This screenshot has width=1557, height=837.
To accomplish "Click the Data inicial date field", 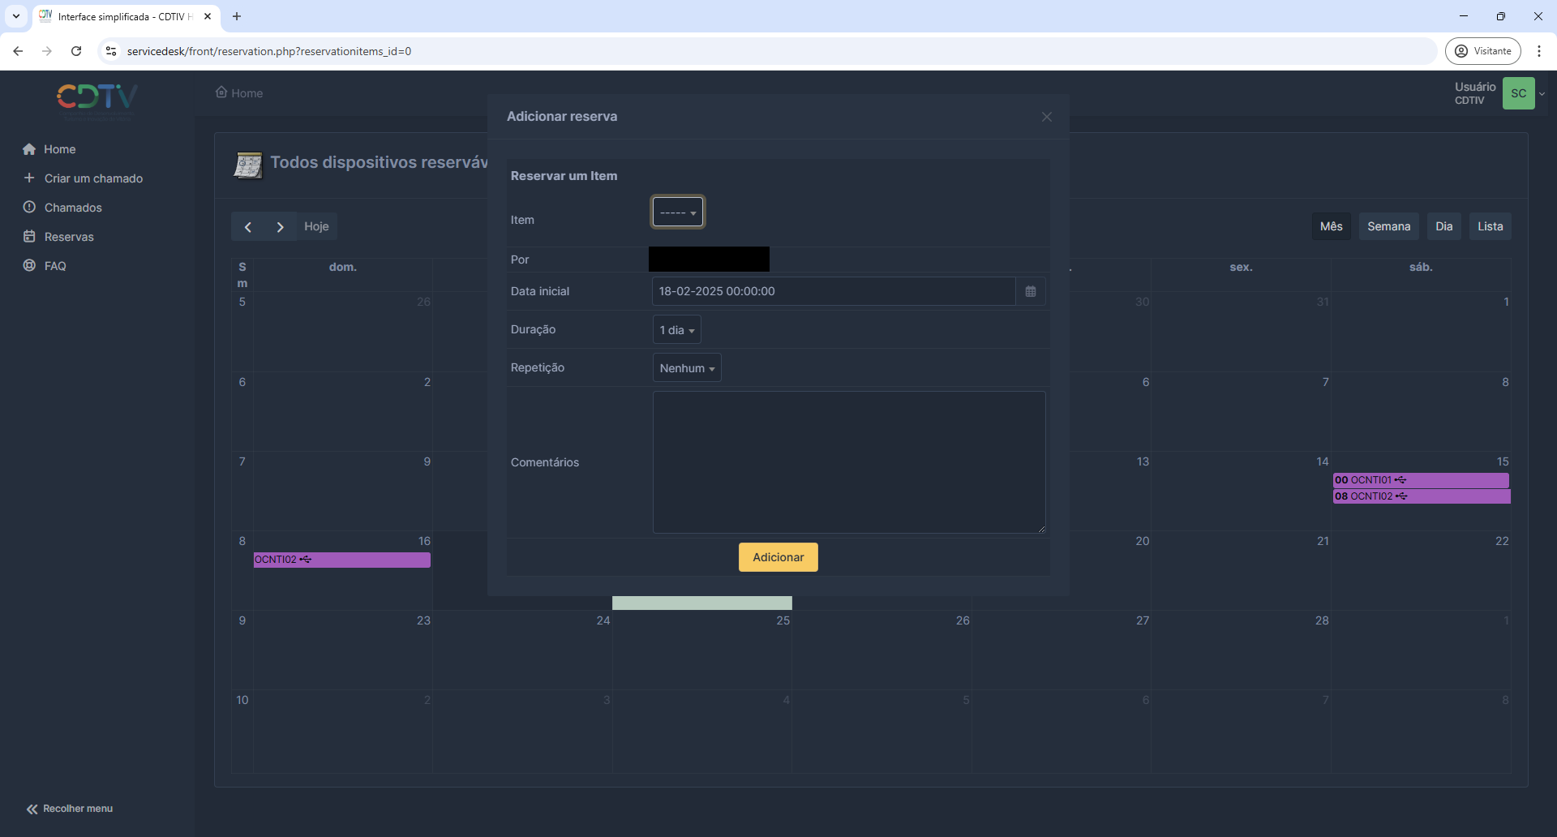I will 833,291.
